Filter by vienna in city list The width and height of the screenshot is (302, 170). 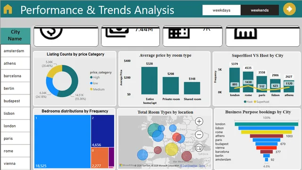coord(16,163)
